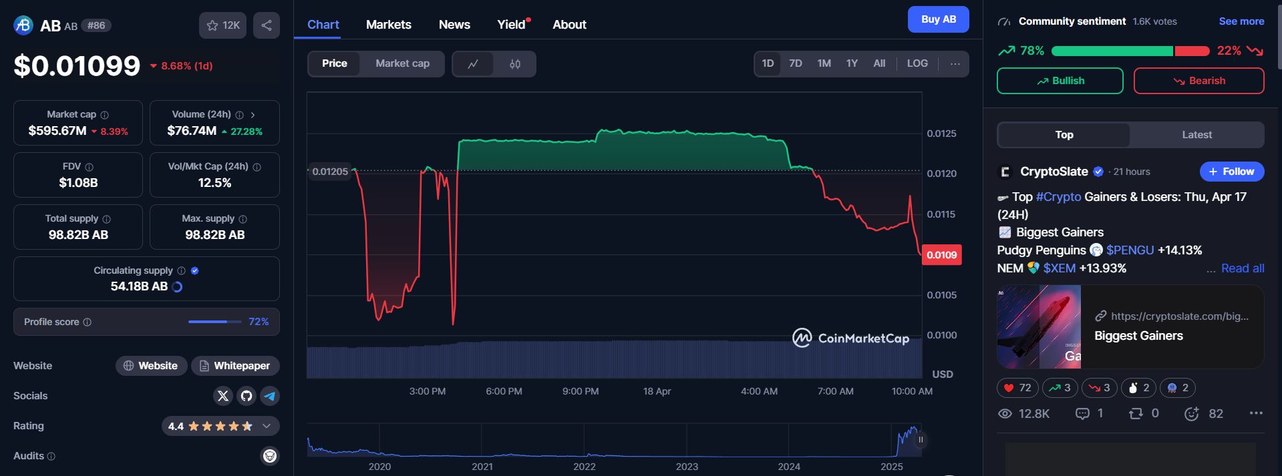Show Market cap info tooltip icon
Screen dimensions: 1282x476
coord(105,115)
